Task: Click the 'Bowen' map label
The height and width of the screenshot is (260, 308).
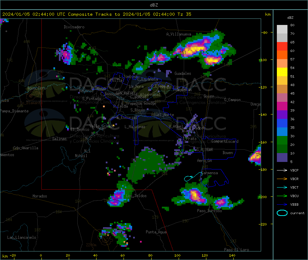Action: coord(228,153)
